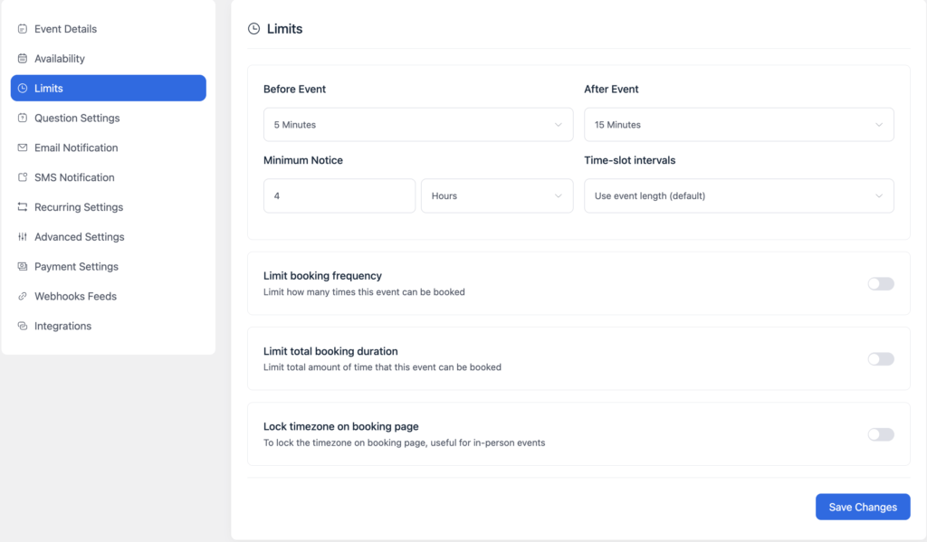Click the After Event label

pyautogui.click(x=611, y=89)
